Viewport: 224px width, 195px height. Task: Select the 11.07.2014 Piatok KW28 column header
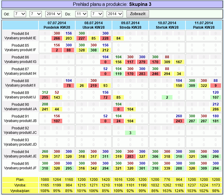(204, 25)
